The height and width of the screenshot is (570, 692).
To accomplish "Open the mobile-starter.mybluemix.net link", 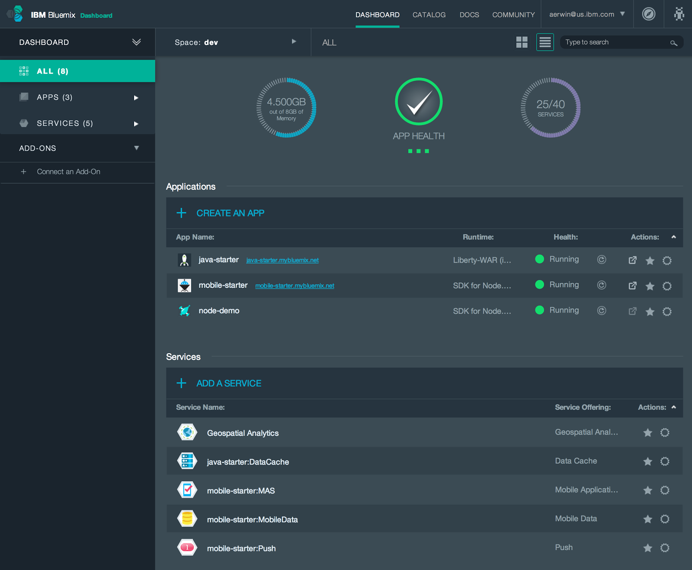I will pyautogui.click(x=295, y=286).
